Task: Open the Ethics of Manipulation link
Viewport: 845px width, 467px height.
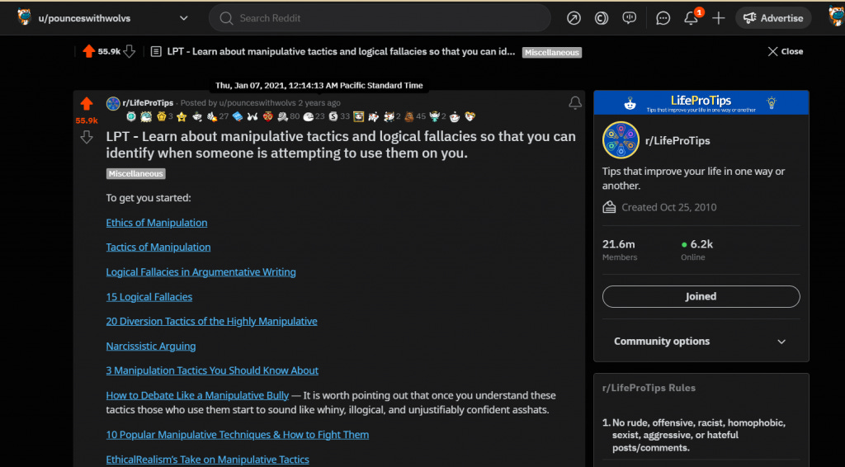Action: point(156,223)
